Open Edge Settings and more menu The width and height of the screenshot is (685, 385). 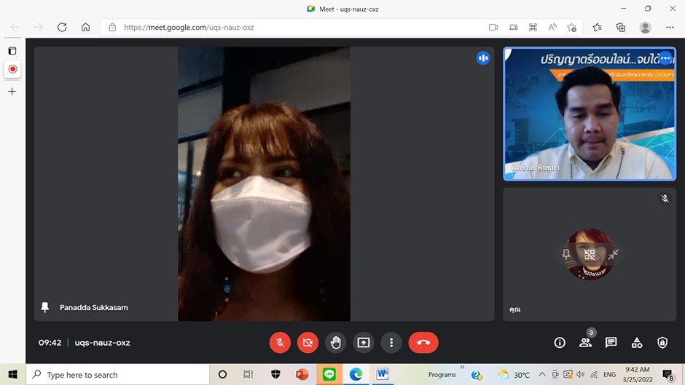[x=670, y=28]
